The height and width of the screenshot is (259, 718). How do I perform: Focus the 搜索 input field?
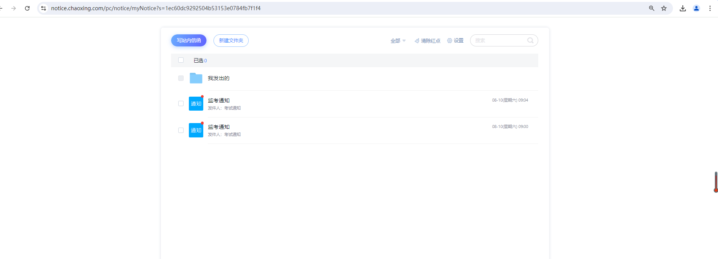tap(500, 40)
